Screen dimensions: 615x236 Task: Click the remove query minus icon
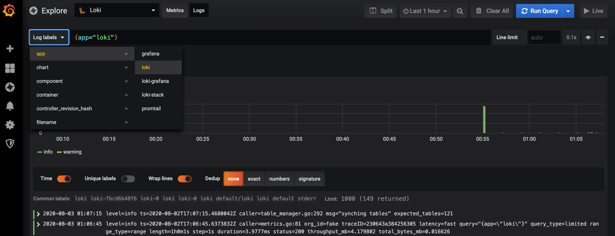pos(602,37)
